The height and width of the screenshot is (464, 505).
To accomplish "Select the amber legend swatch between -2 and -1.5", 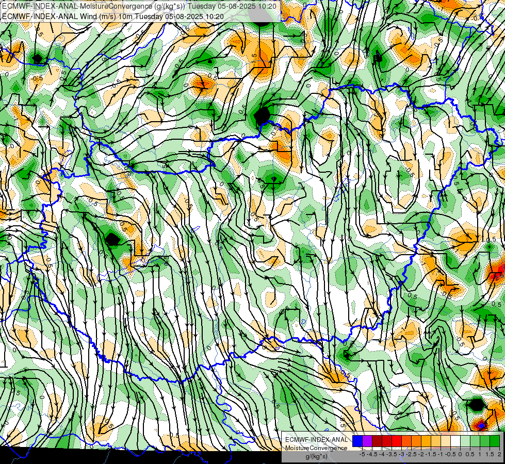I will [x=426, y=441].
